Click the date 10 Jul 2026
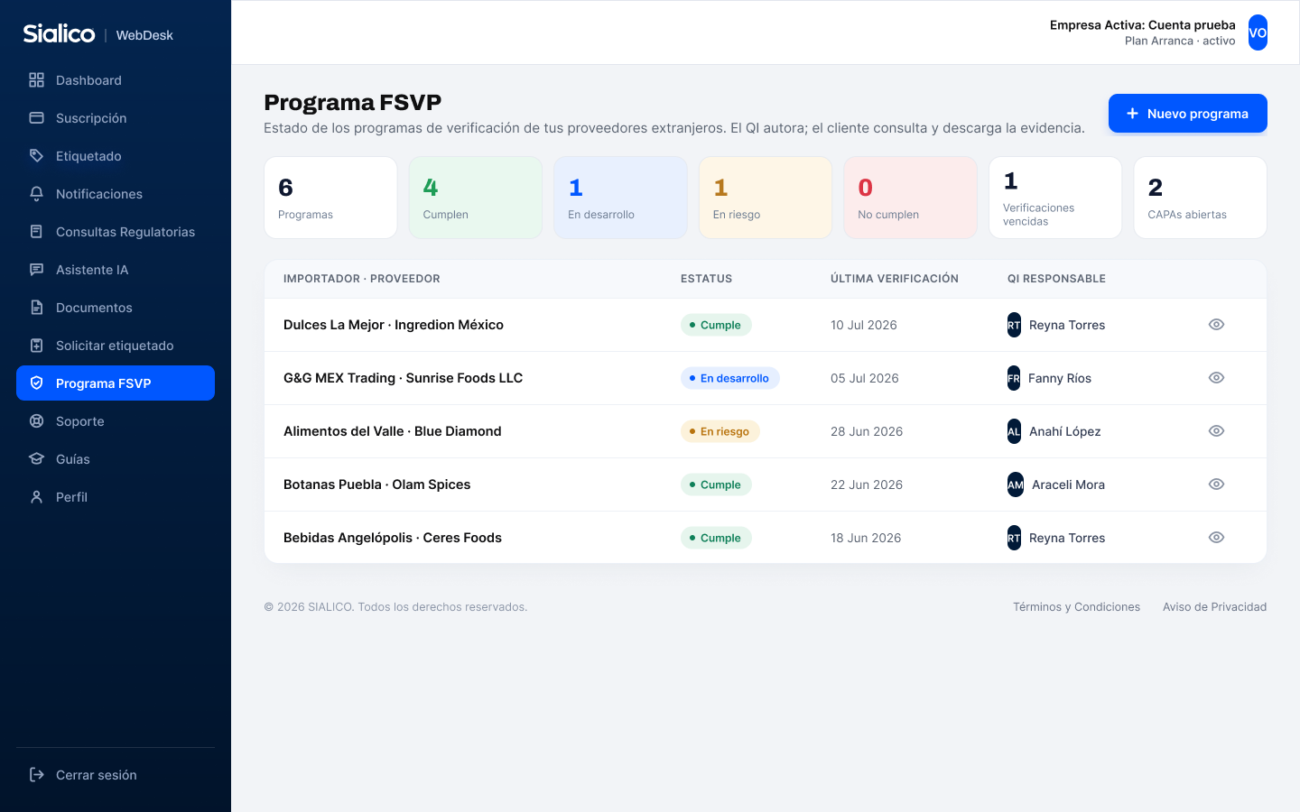Image resolution: width=1300 pixels, height=812 pixels. click(x=864, y=325)
